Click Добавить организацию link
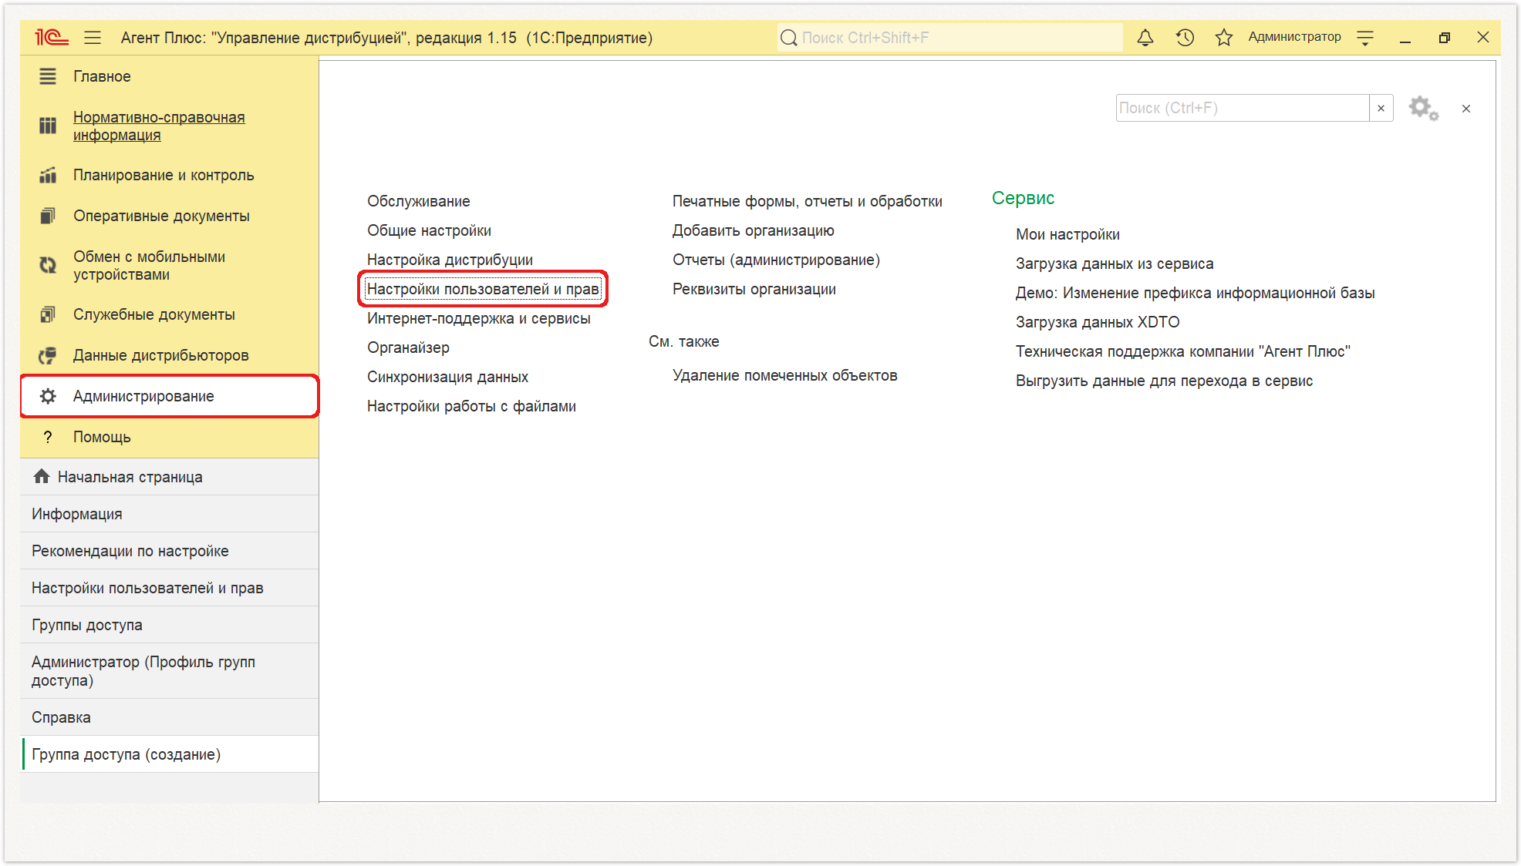 pos(753,230)
